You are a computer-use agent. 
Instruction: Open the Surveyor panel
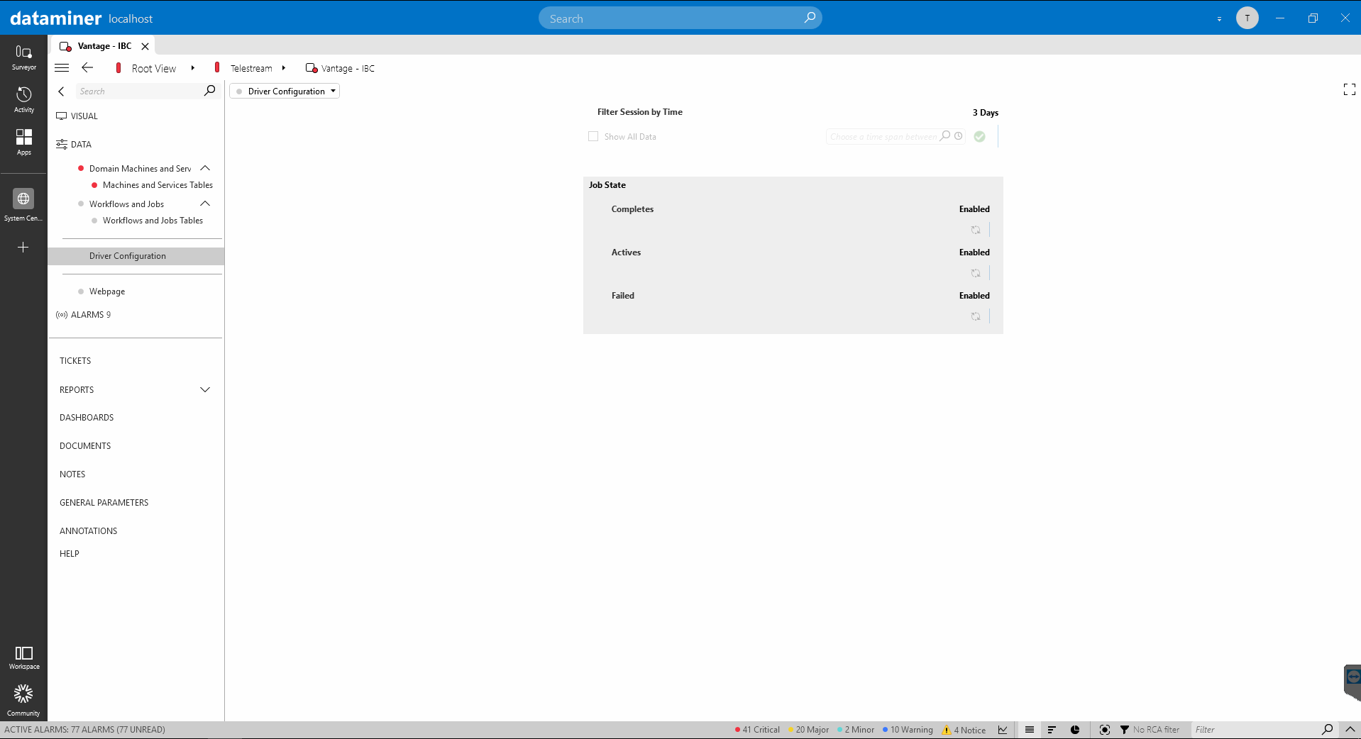coord(23,57)
